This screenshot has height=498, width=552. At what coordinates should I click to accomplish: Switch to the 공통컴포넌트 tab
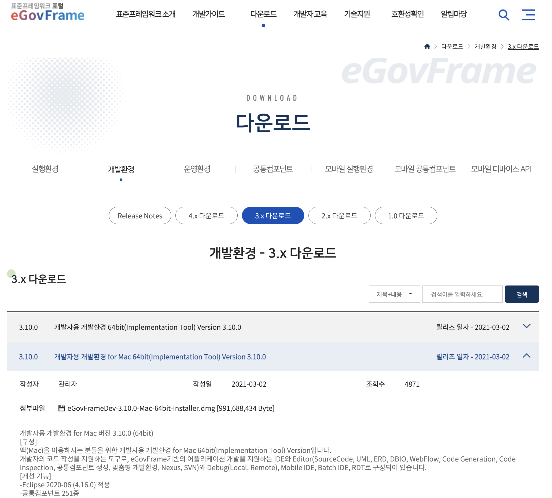(x=273, y=169)
